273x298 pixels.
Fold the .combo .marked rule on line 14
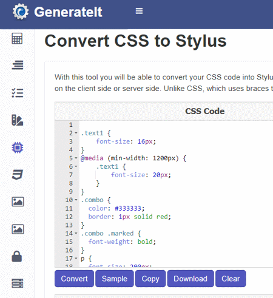(76, 233)
